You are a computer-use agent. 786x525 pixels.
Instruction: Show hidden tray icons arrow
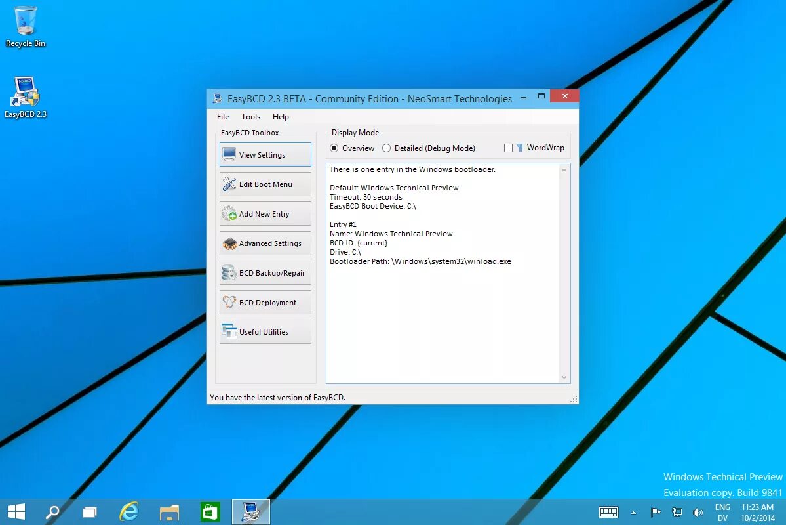(634, 513)
